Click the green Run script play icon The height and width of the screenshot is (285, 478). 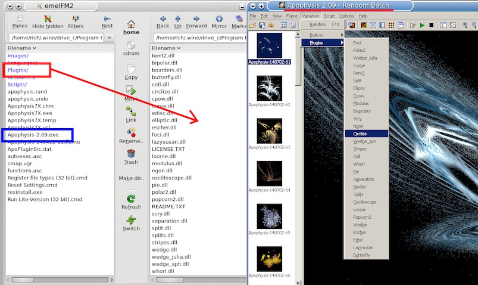click(422, 26)
